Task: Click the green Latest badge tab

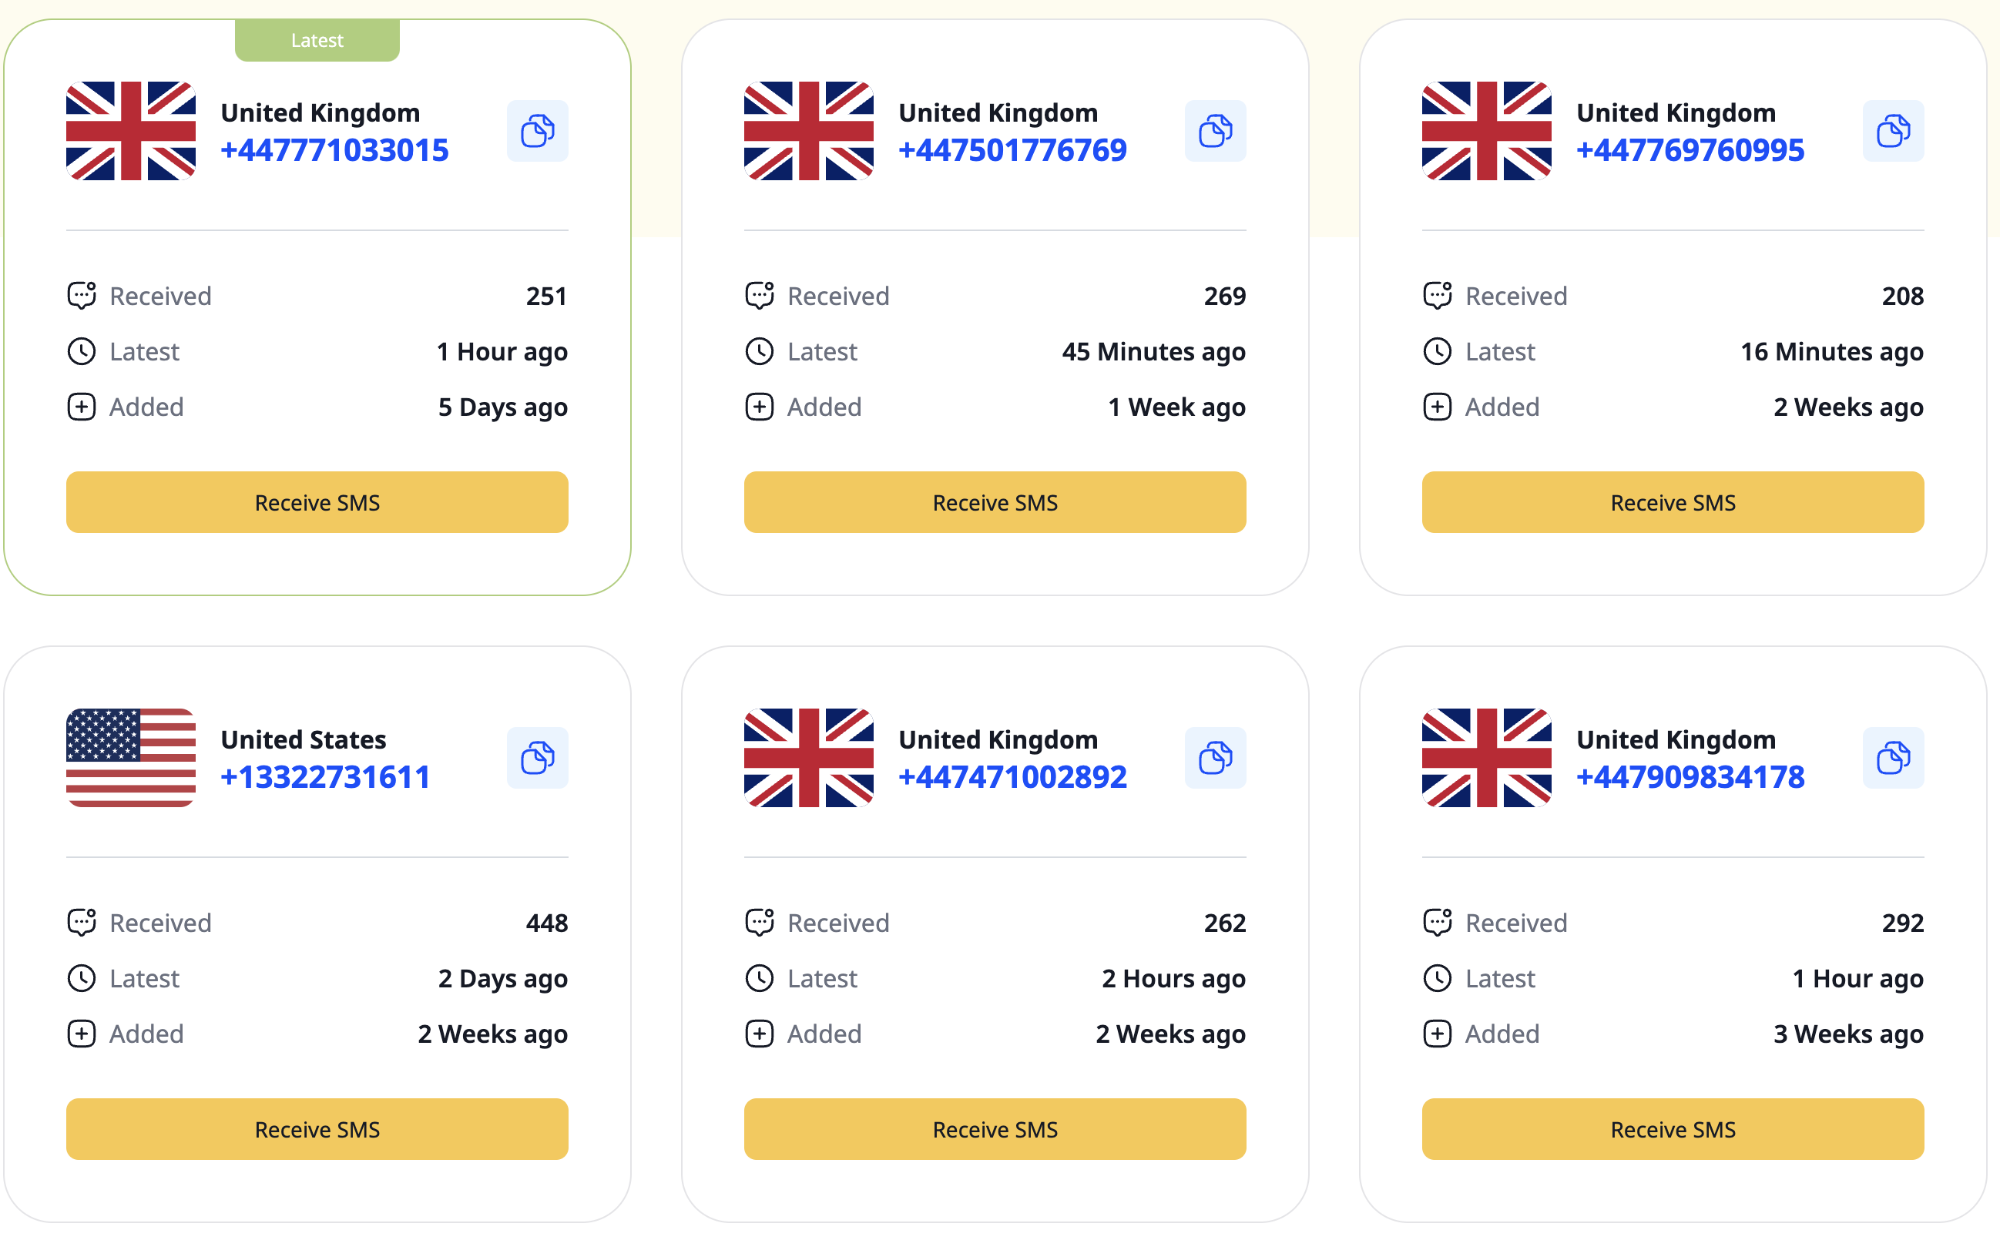Action: 317,40
